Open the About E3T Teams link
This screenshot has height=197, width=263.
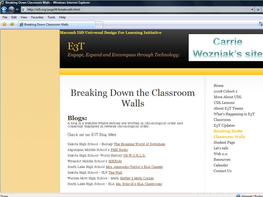pyautogui.click(x=228, y=109)
